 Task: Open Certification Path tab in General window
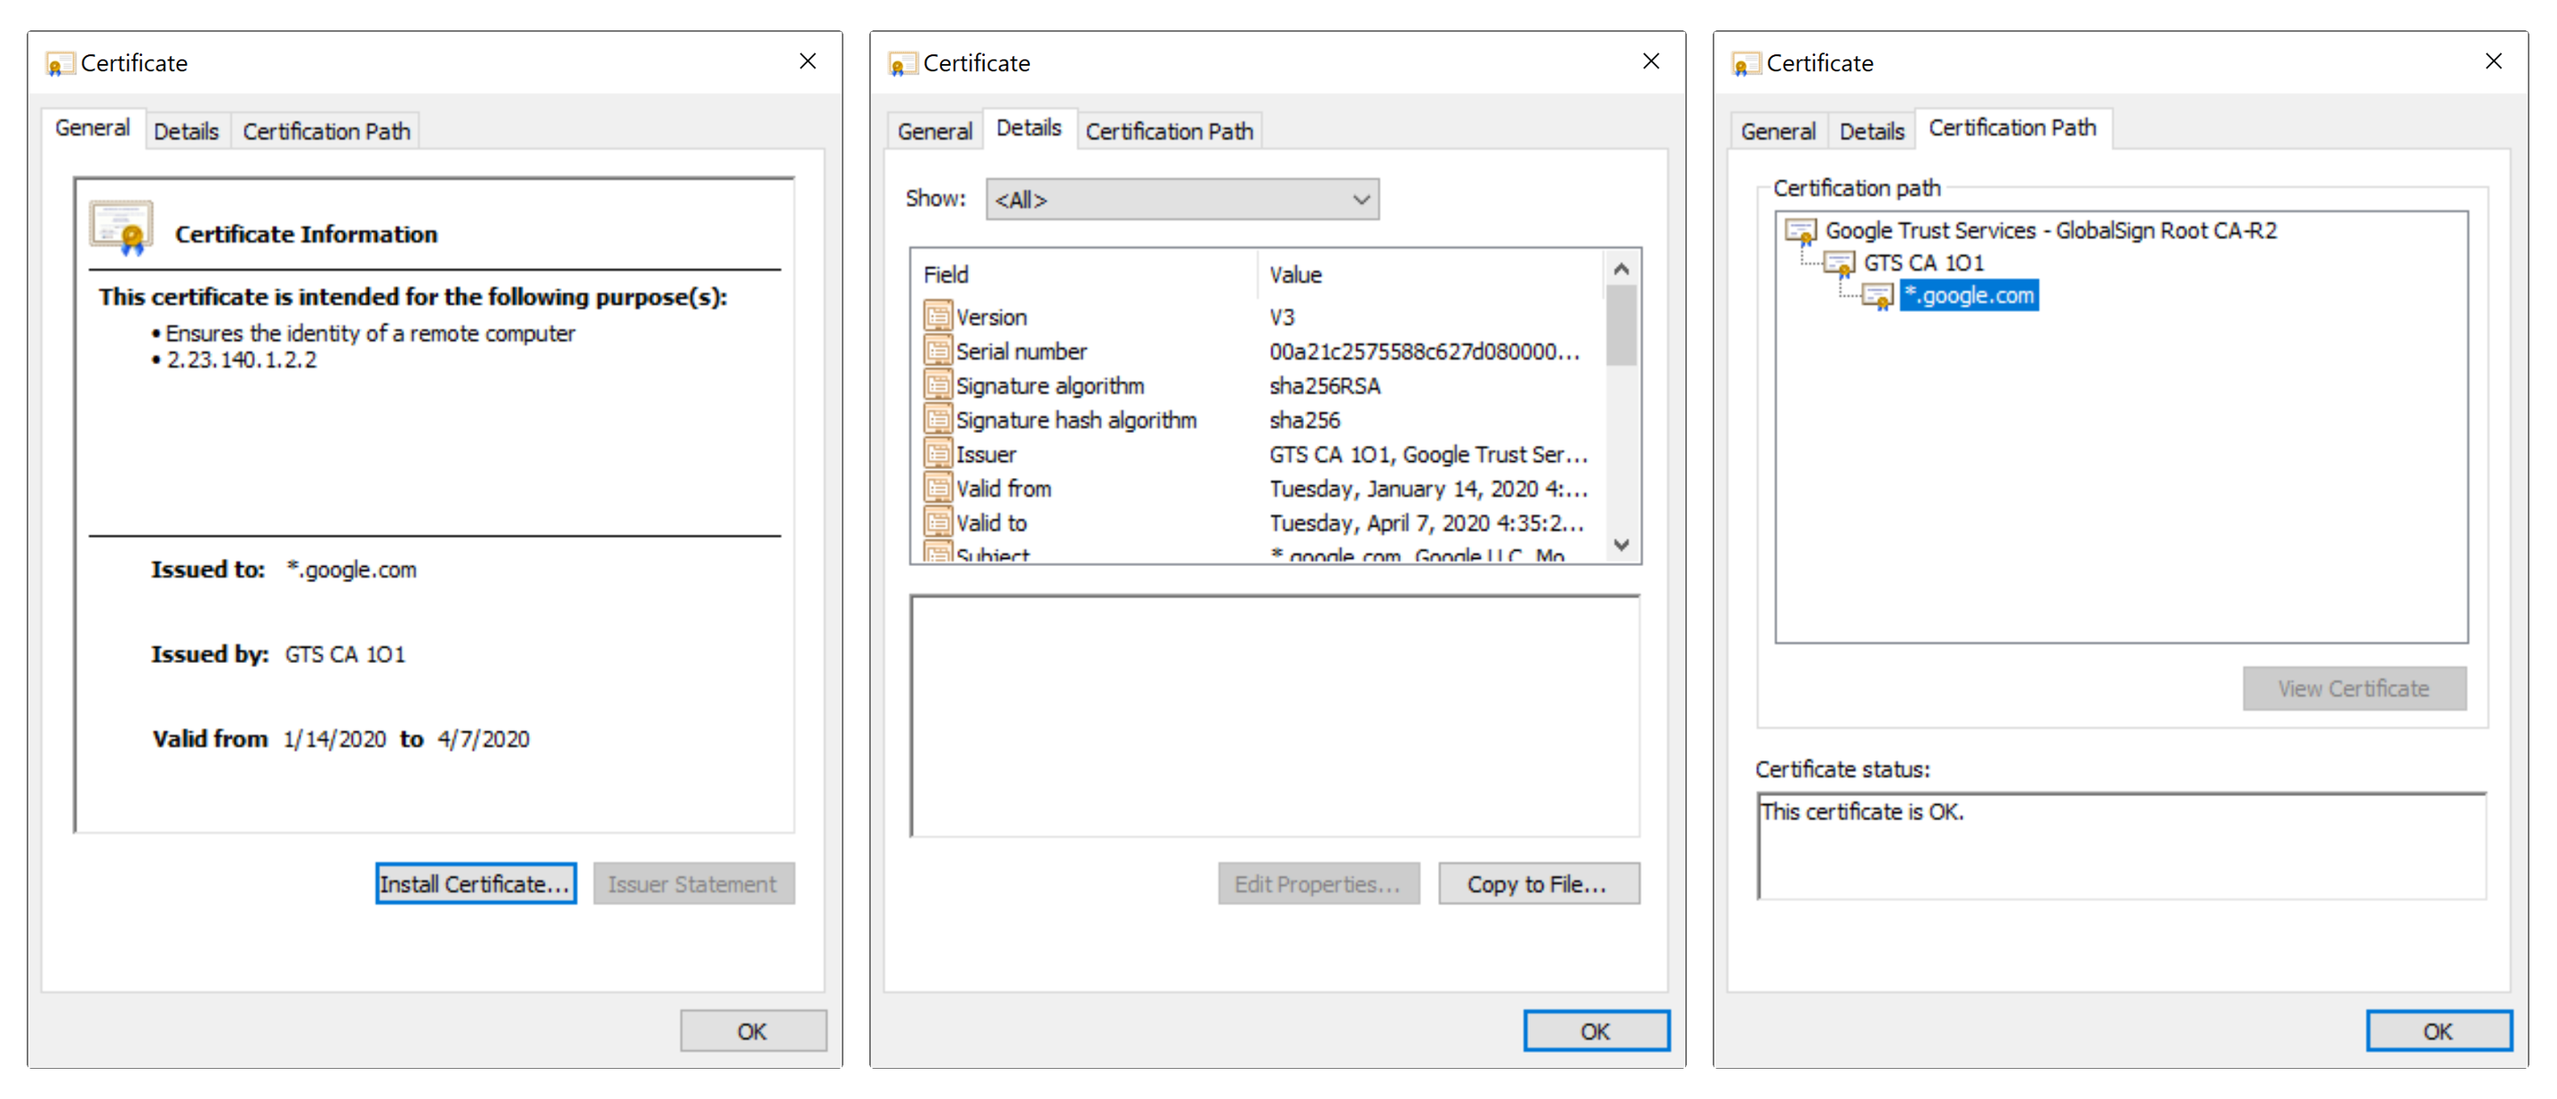tap(326, 131)
